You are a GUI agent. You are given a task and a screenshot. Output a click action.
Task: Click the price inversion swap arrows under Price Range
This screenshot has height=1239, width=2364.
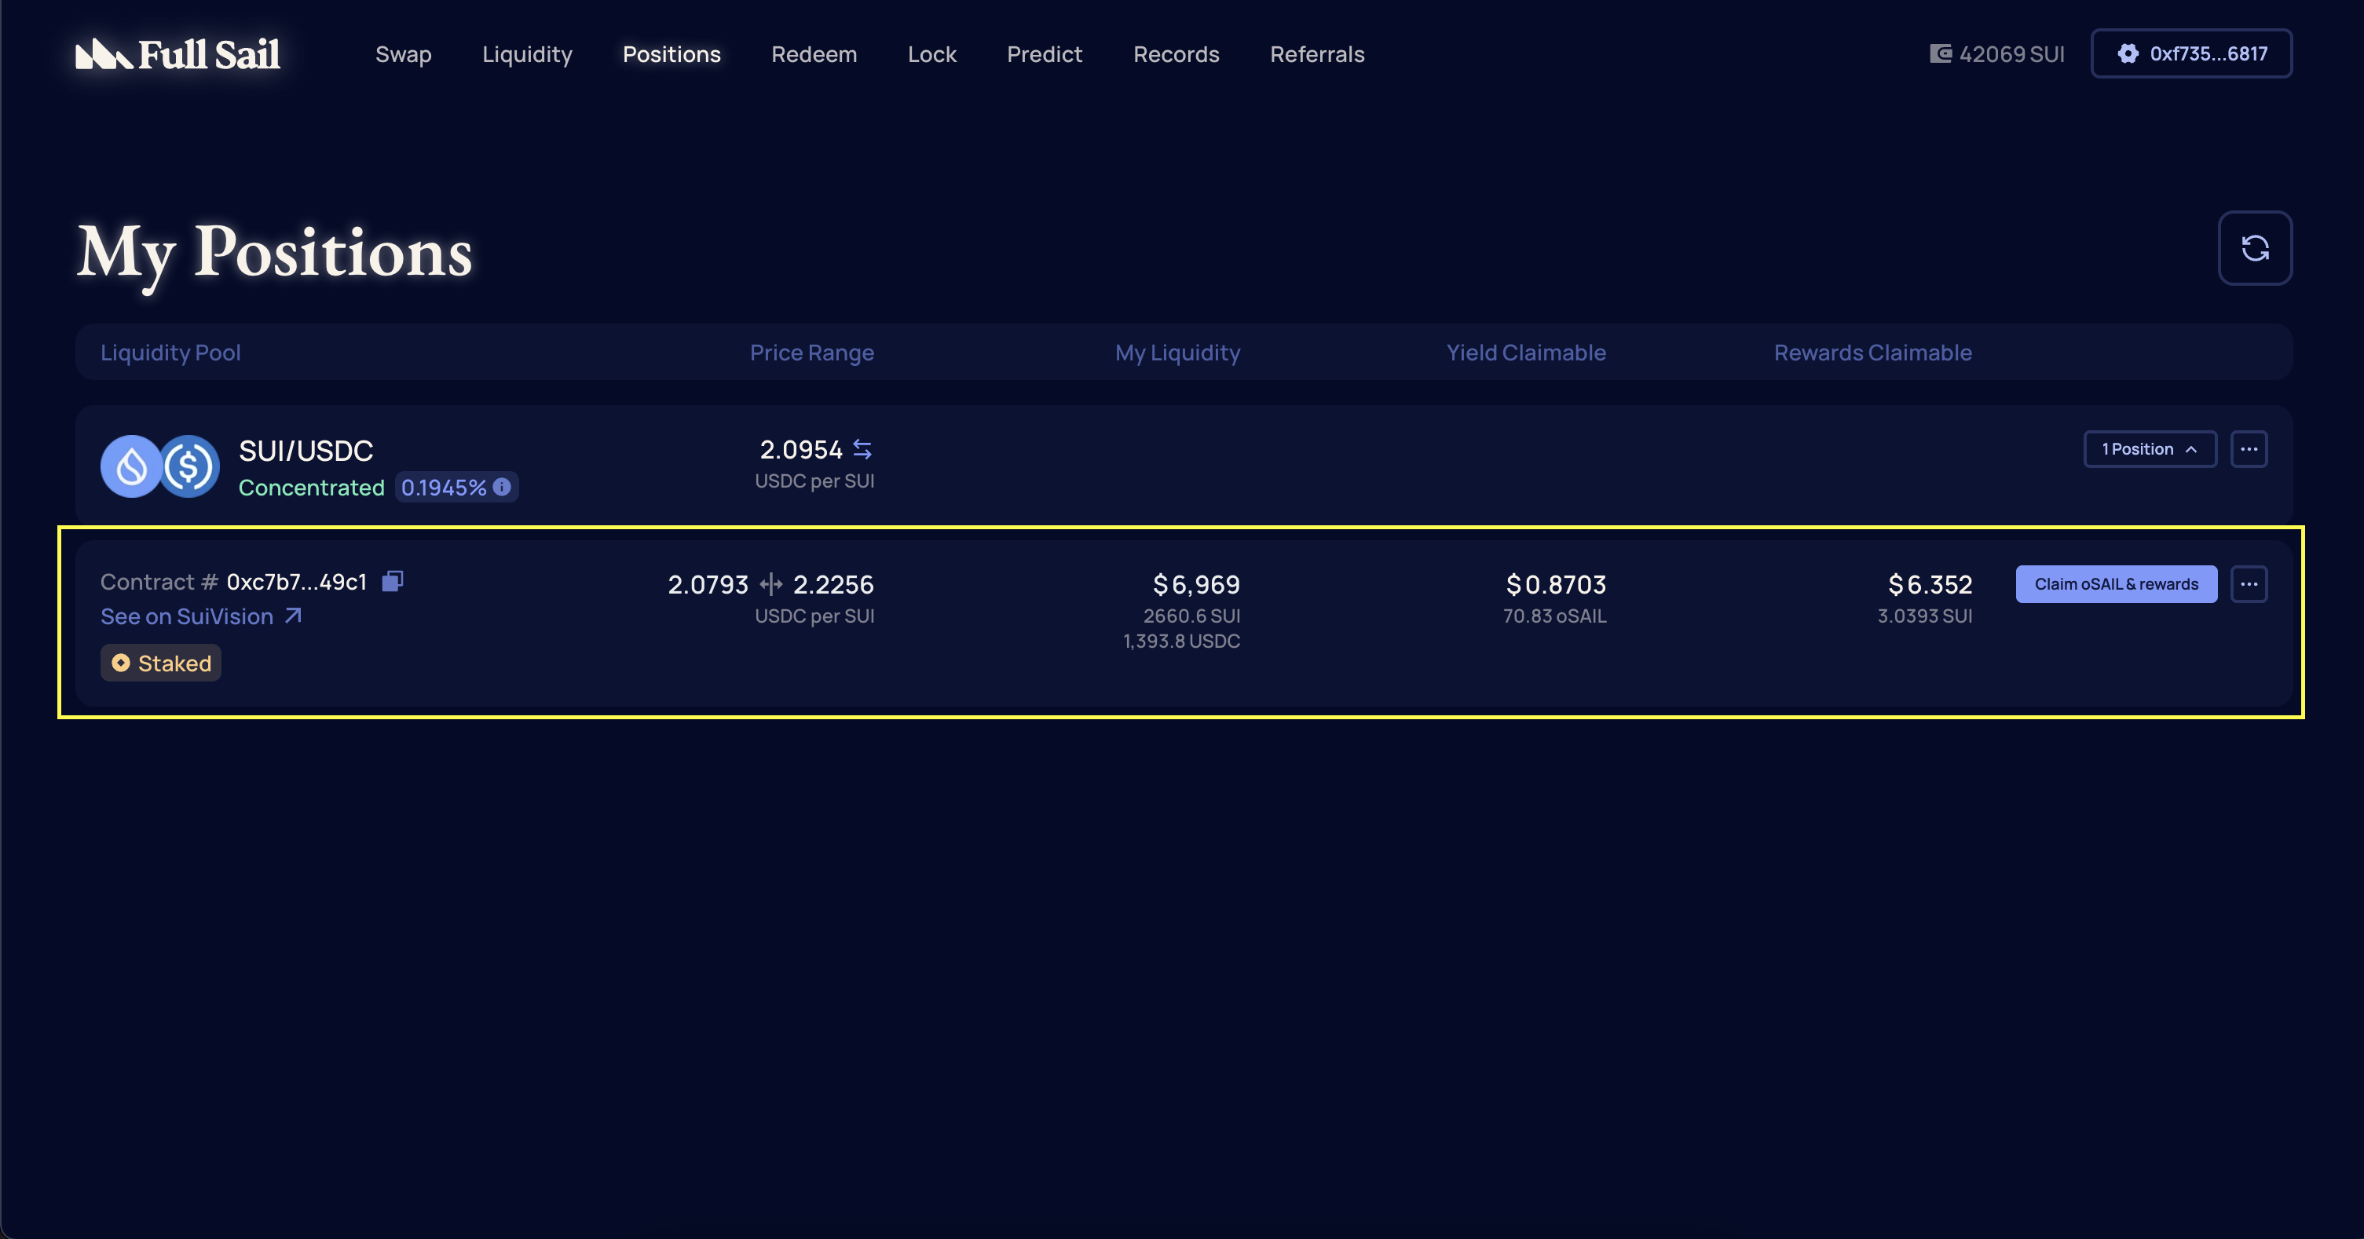coord(861,449)
